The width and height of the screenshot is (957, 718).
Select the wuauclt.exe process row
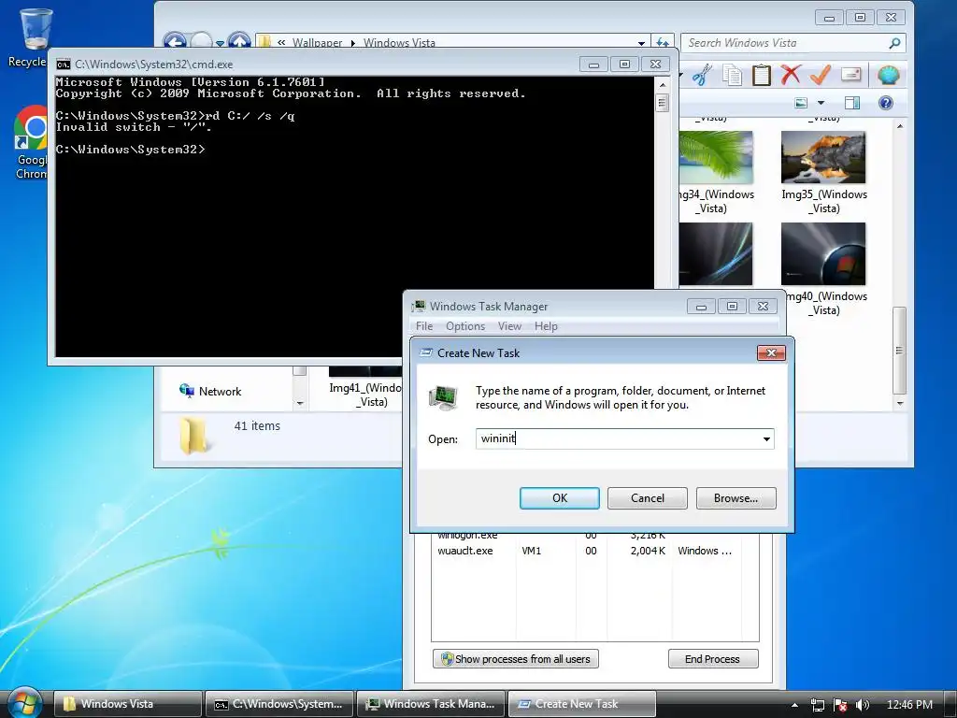(585, 551)
